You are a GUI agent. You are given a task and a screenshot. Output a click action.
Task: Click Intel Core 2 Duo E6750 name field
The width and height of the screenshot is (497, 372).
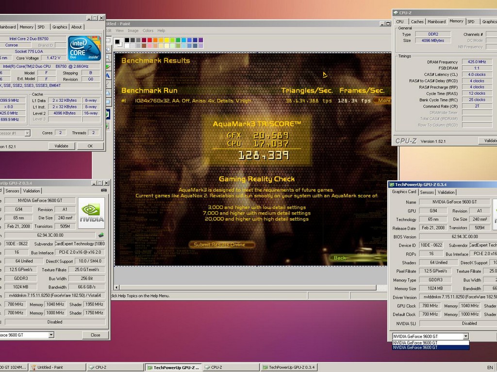29,39
